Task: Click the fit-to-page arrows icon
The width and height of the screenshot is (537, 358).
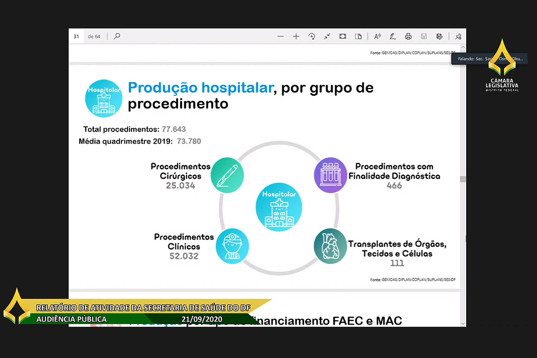Action: [327, 36]
